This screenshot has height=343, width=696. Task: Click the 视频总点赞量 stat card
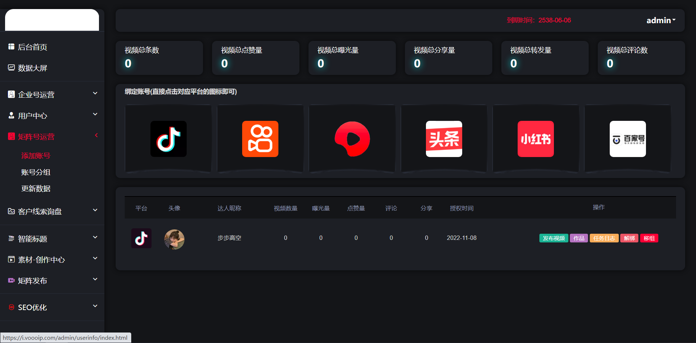pyautogui.click(x=256, y=58)
